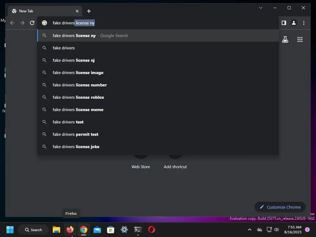This screenshot has height=237, width=316.
Task: Open the Terminal taskbar icon
Action: (x=138, y=230)
